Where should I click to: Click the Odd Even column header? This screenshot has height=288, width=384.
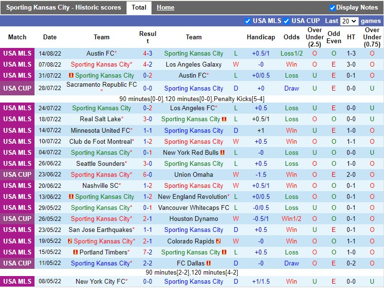coord(334,37)
